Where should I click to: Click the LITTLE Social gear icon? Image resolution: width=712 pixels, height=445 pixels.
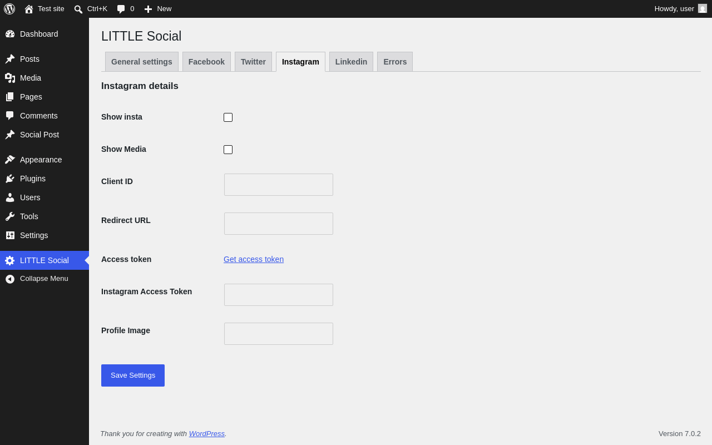[x=10, y=260]
